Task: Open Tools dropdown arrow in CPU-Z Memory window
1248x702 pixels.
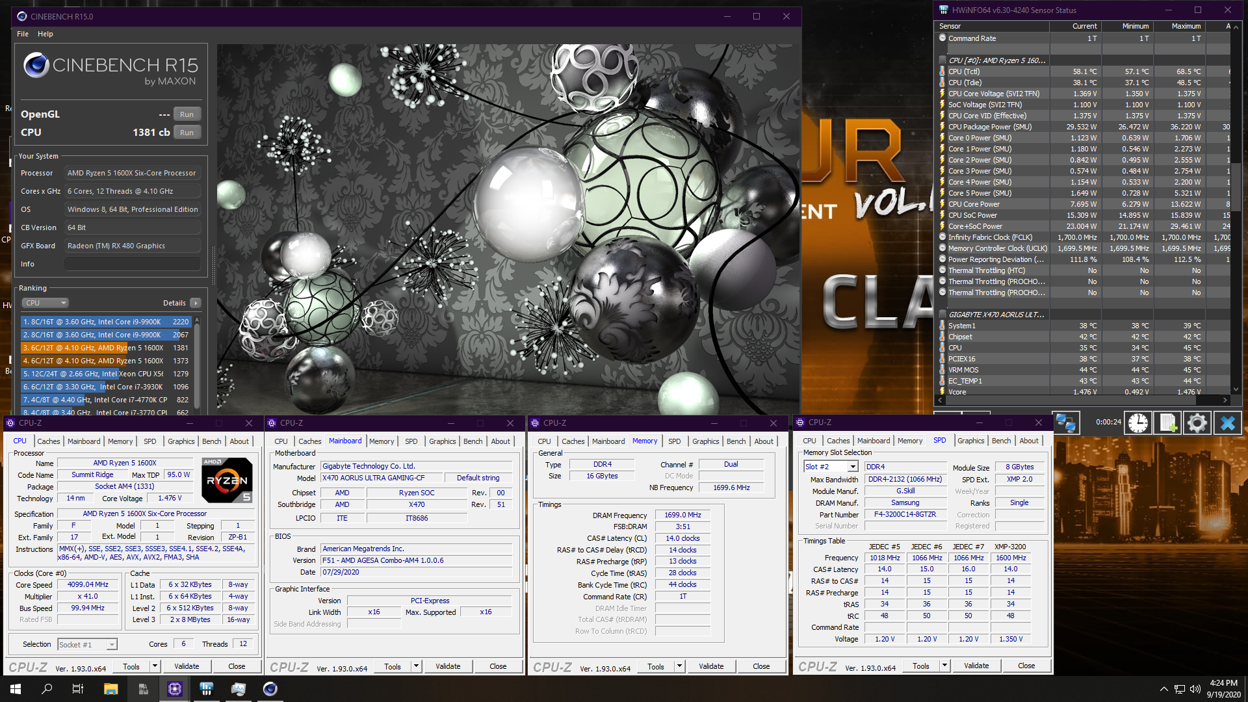Action: (x=679, y=666)
